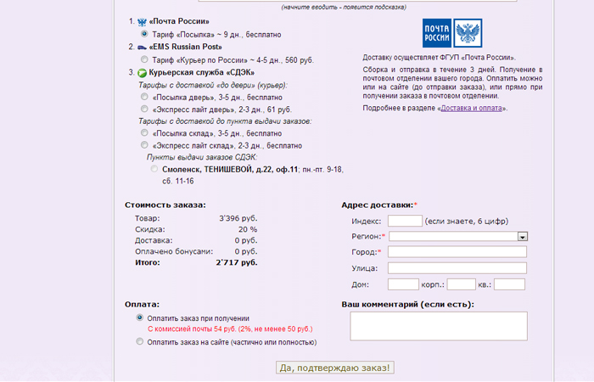Choose «Экспресс лайт дверь» for 61 руб.
This screenshot has height=382, width=594.
pos(143,110)
